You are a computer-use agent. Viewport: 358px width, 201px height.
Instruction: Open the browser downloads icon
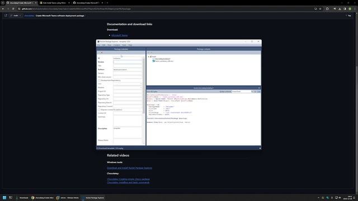coord(340,9)
